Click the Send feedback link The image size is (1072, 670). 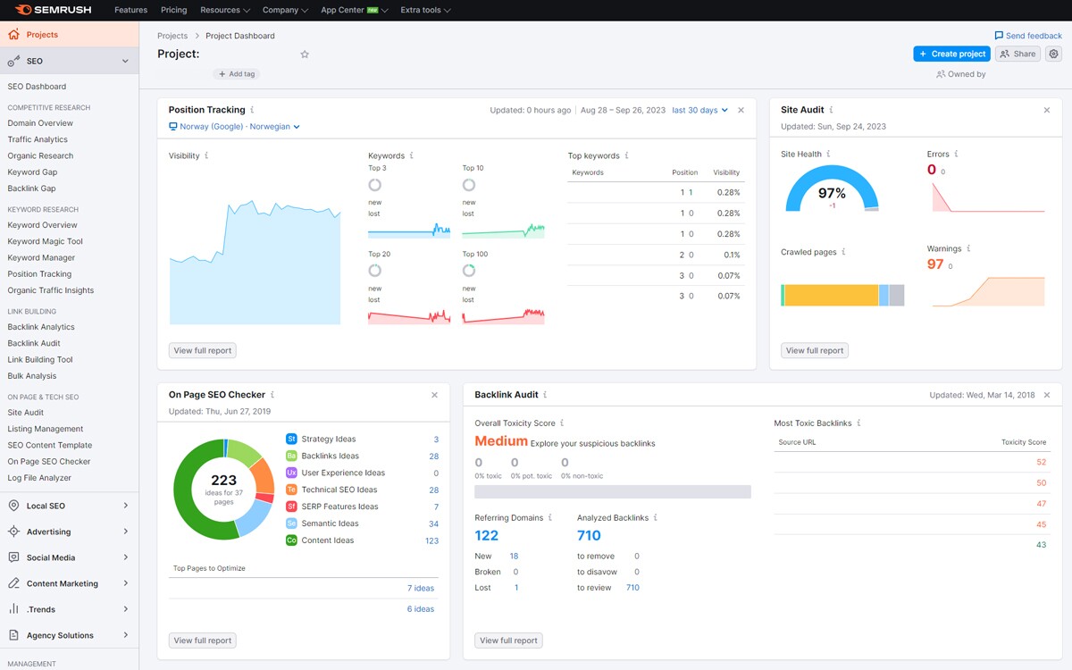tap(1028, 35)
